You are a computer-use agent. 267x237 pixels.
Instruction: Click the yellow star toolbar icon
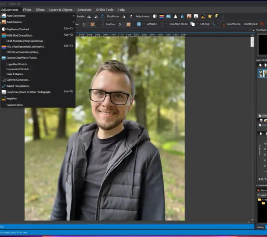coord(210,16)
